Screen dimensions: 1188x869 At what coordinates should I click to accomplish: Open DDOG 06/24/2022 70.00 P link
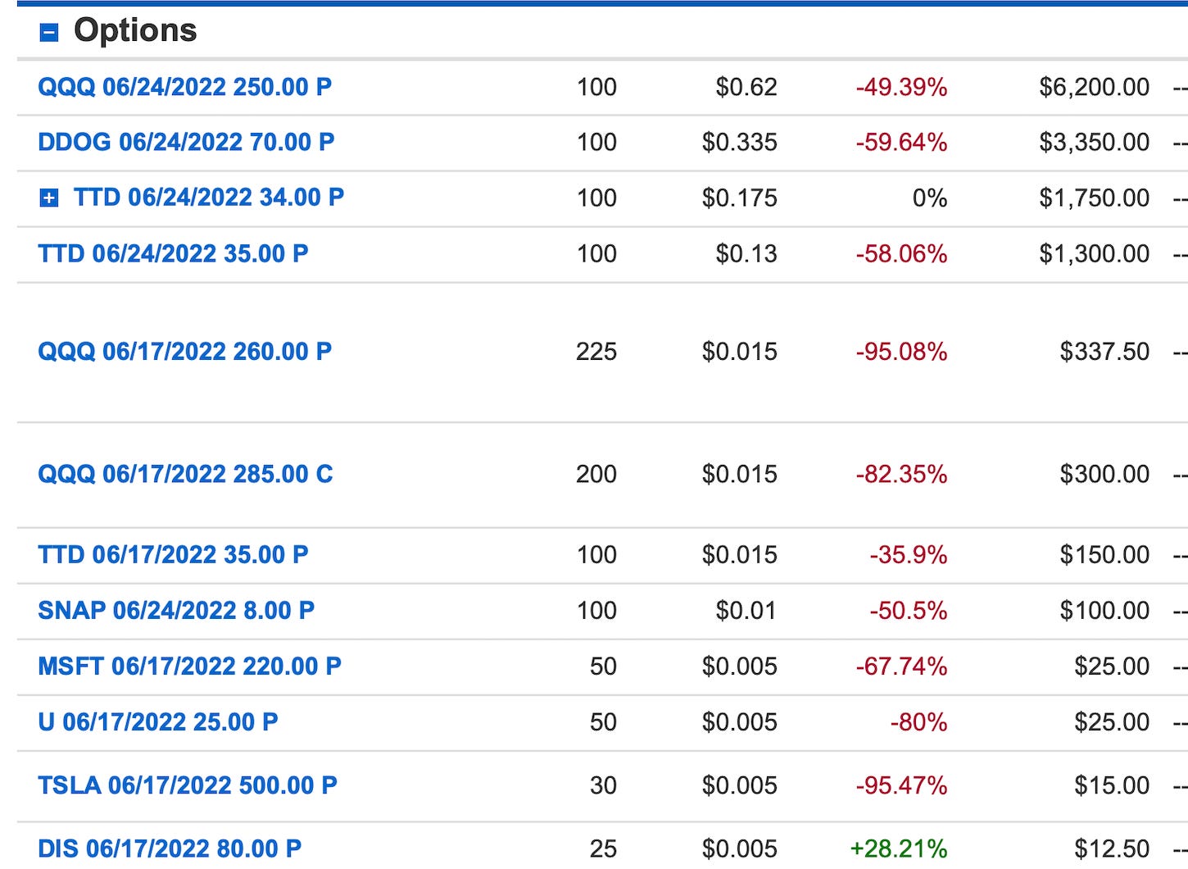186,142
